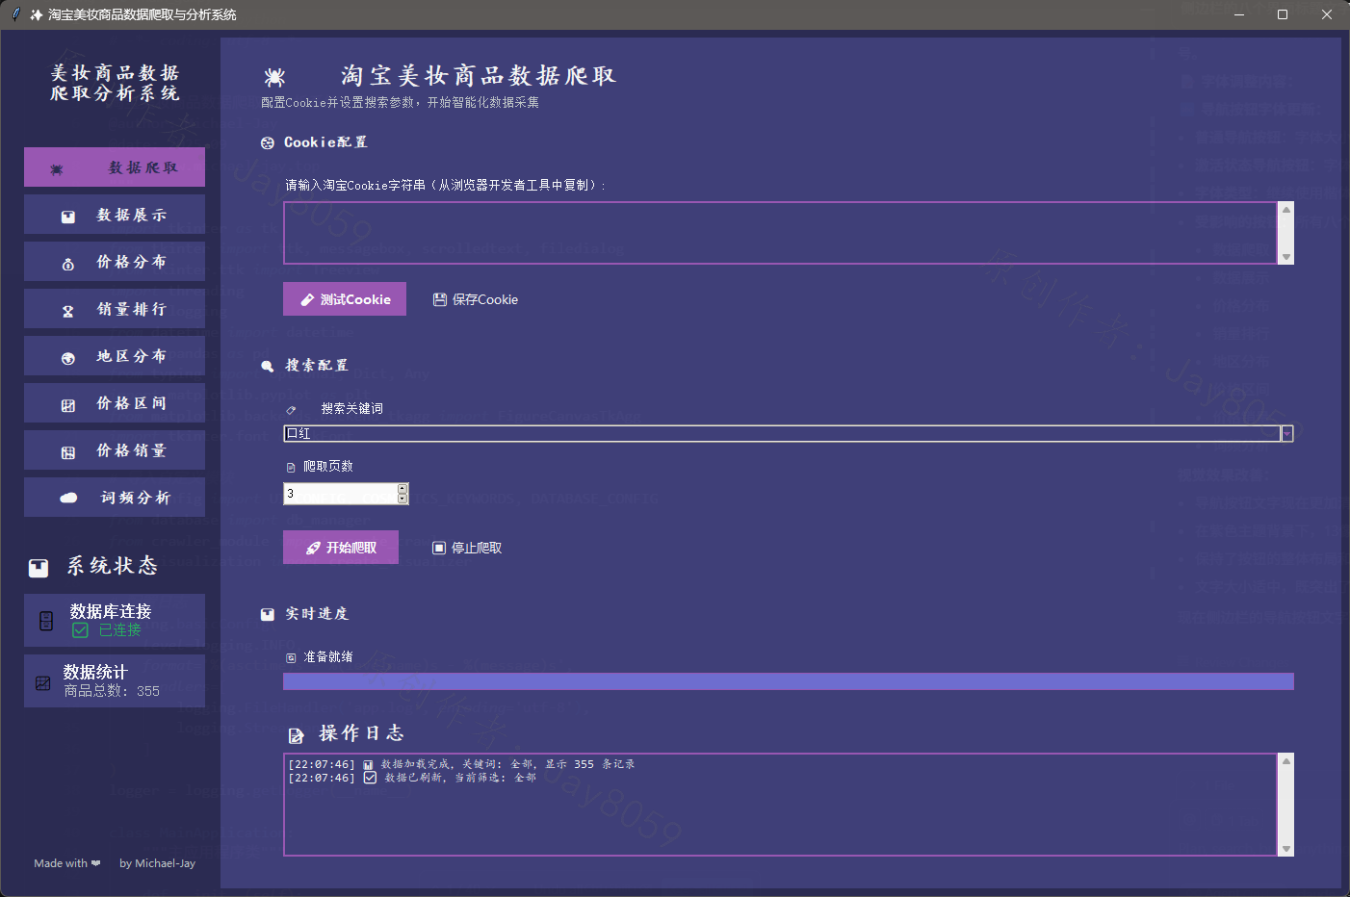Click the 系统状态 header icon
Image resolution: width=1350 pixels, height=897 pixels.
pyautogui.click(x=39, y=568)
